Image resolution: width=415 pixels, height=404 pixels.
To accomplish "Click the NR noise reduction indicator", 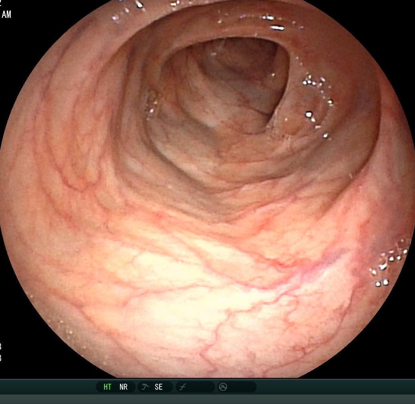I will pyautogui.click(x=124, y=387).
